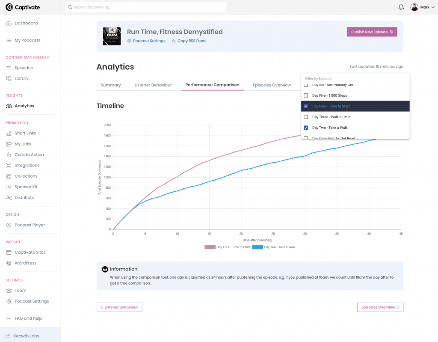The width and height of the screenshot is (438, 342).
Task: Open the Distribute network icon
Action: [x=9, y=197]
